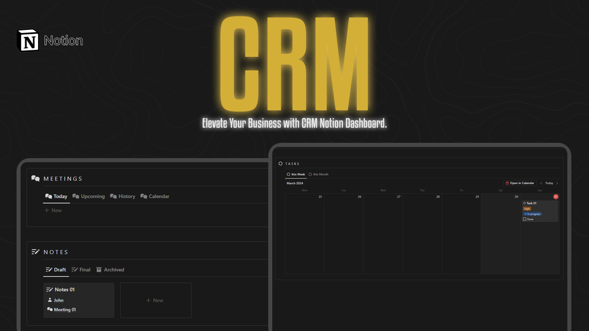Viewport: 589px width, 331px height.
Task: Go to next week with right chevron
Action: click(x=557, y=183)
